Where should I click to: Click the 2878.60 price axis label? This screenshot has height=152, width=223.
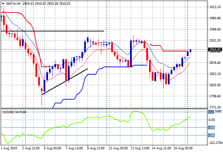[215, 63]
